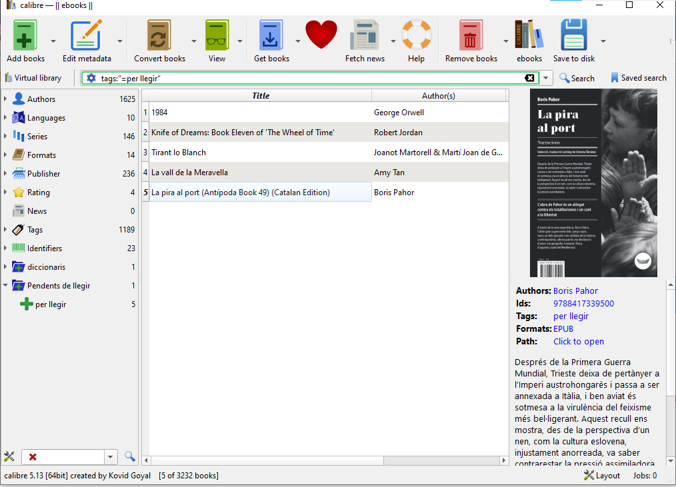
Task: Open the Help lifebuoy icon
Action: point(416,35)
